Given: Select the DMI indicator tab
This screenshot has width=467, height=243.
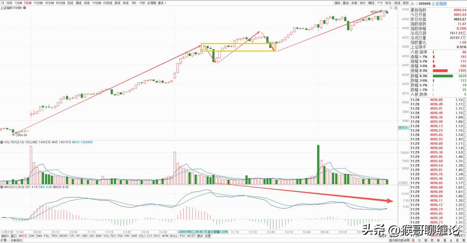Looking at the screenshot, I should coord(31,236).
